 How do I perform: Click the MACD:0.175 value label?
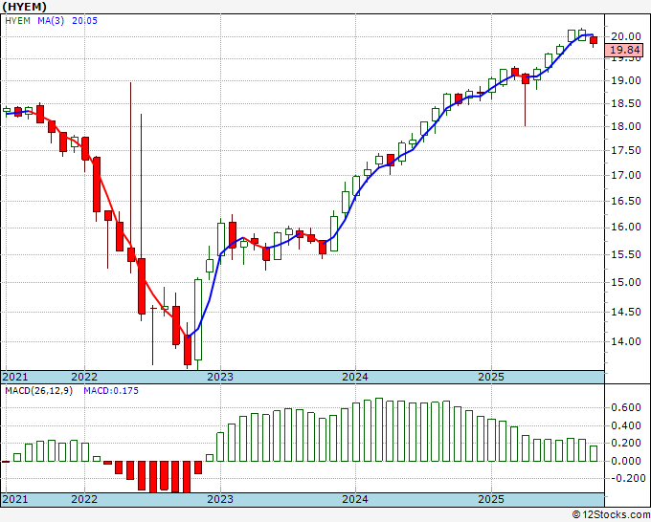click(111, 391)
